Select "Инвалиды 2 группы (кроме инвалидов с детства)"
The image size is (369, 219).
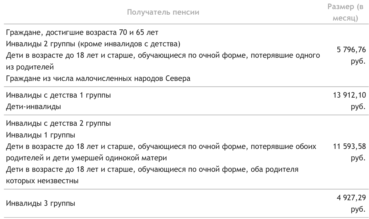tap(93, 44)
